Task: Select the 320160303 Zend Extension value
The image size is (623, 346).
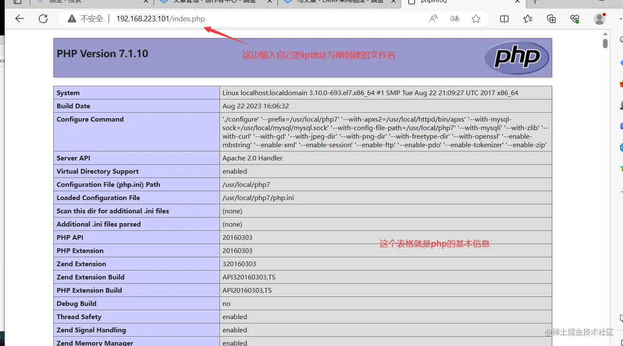Action: [239, 264]
